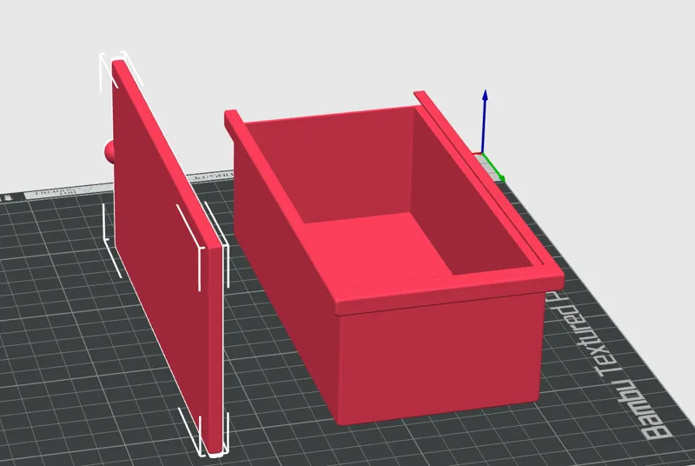Click the inner floor of the box
This screenshot has width=695, height=466.
coord(377,250)
